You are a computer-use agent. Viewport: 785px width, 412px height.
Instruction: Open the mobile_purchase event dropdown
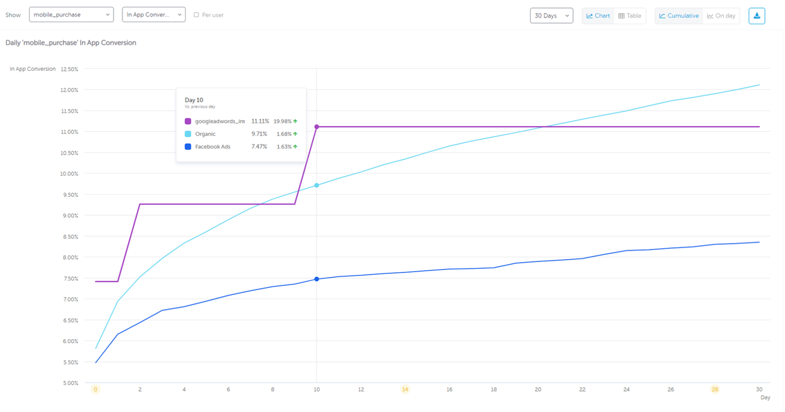click(71, 15)
